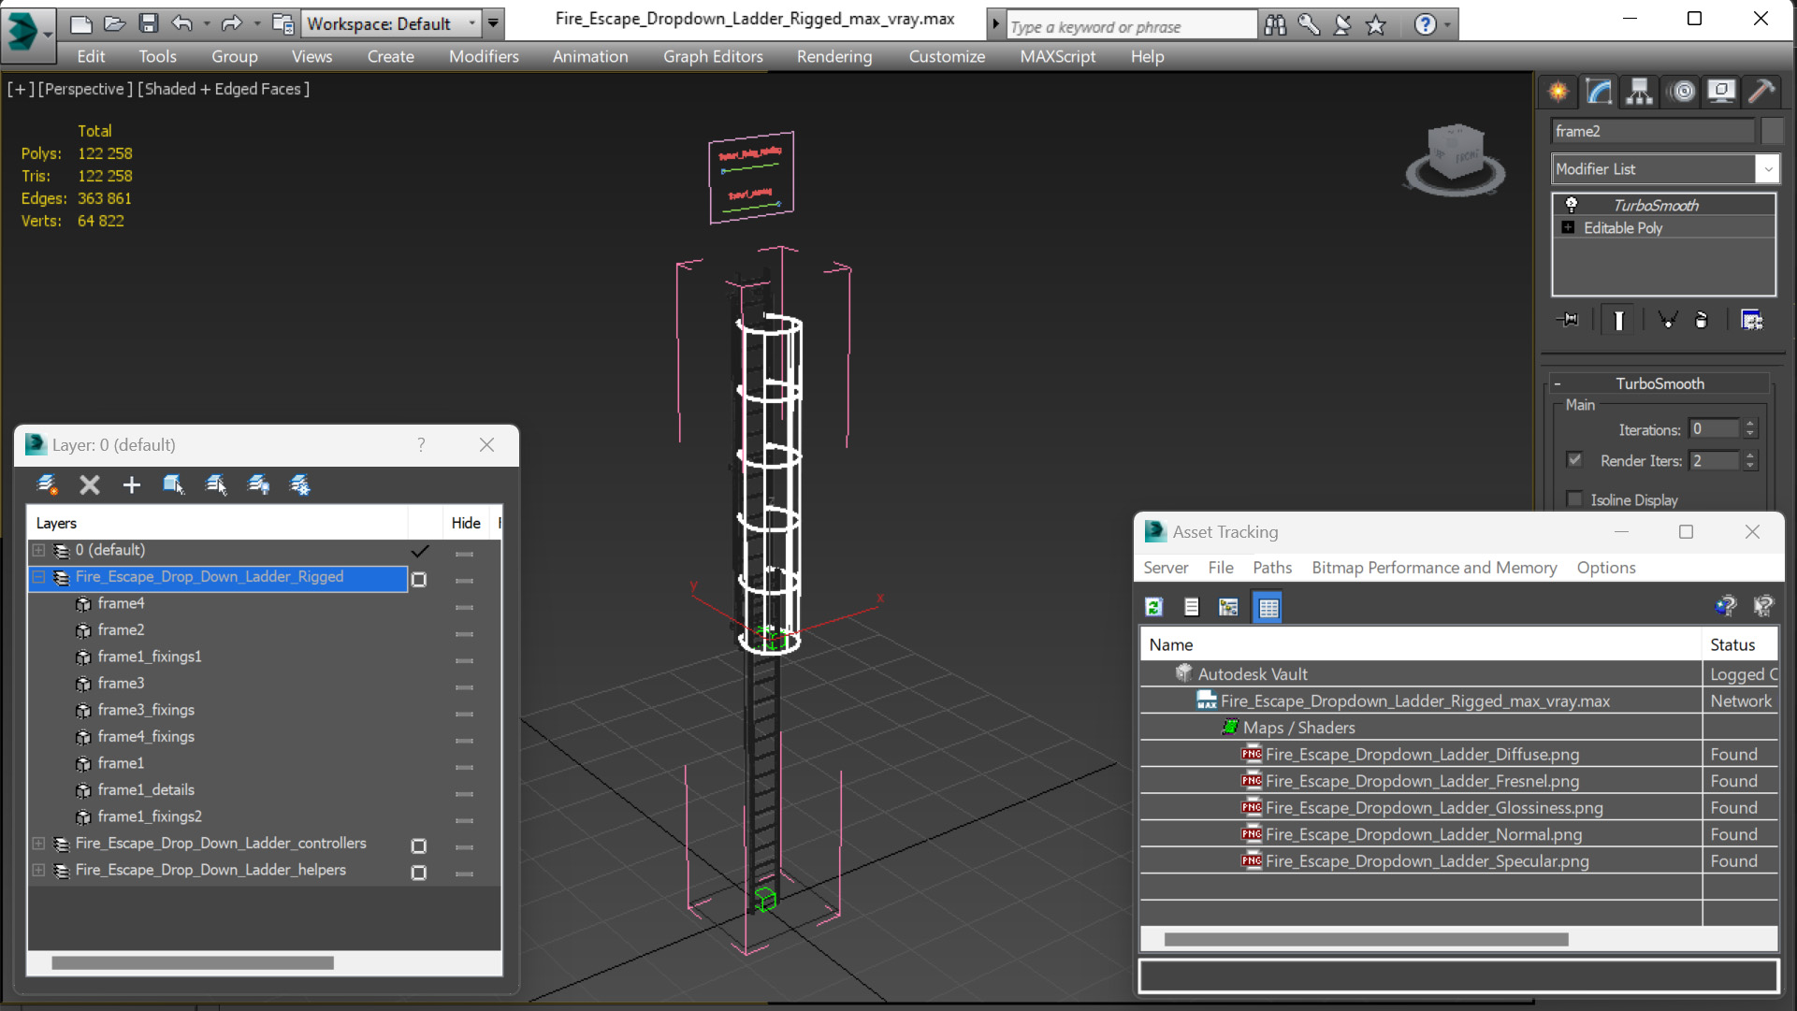Undo the last action with the arrow icon
This screenshot has height=1011, width=1797.
click(x=182, y=23)
